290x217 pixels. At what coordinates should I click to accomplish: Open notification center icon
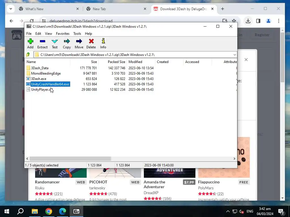pyautogui.click(x=281, y=211)
